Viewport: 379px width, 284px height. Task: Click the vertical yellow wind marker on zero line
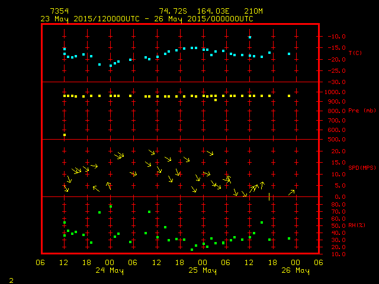[269, 196]
